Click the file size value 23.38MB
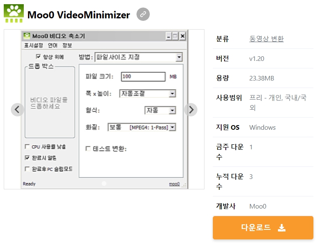This screenshot has height=244, width=318. coord(262,78)
